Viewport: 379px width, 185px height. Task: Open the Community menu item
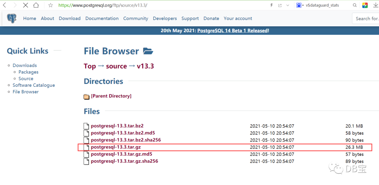pyautogui.click(x=135, y=18)
